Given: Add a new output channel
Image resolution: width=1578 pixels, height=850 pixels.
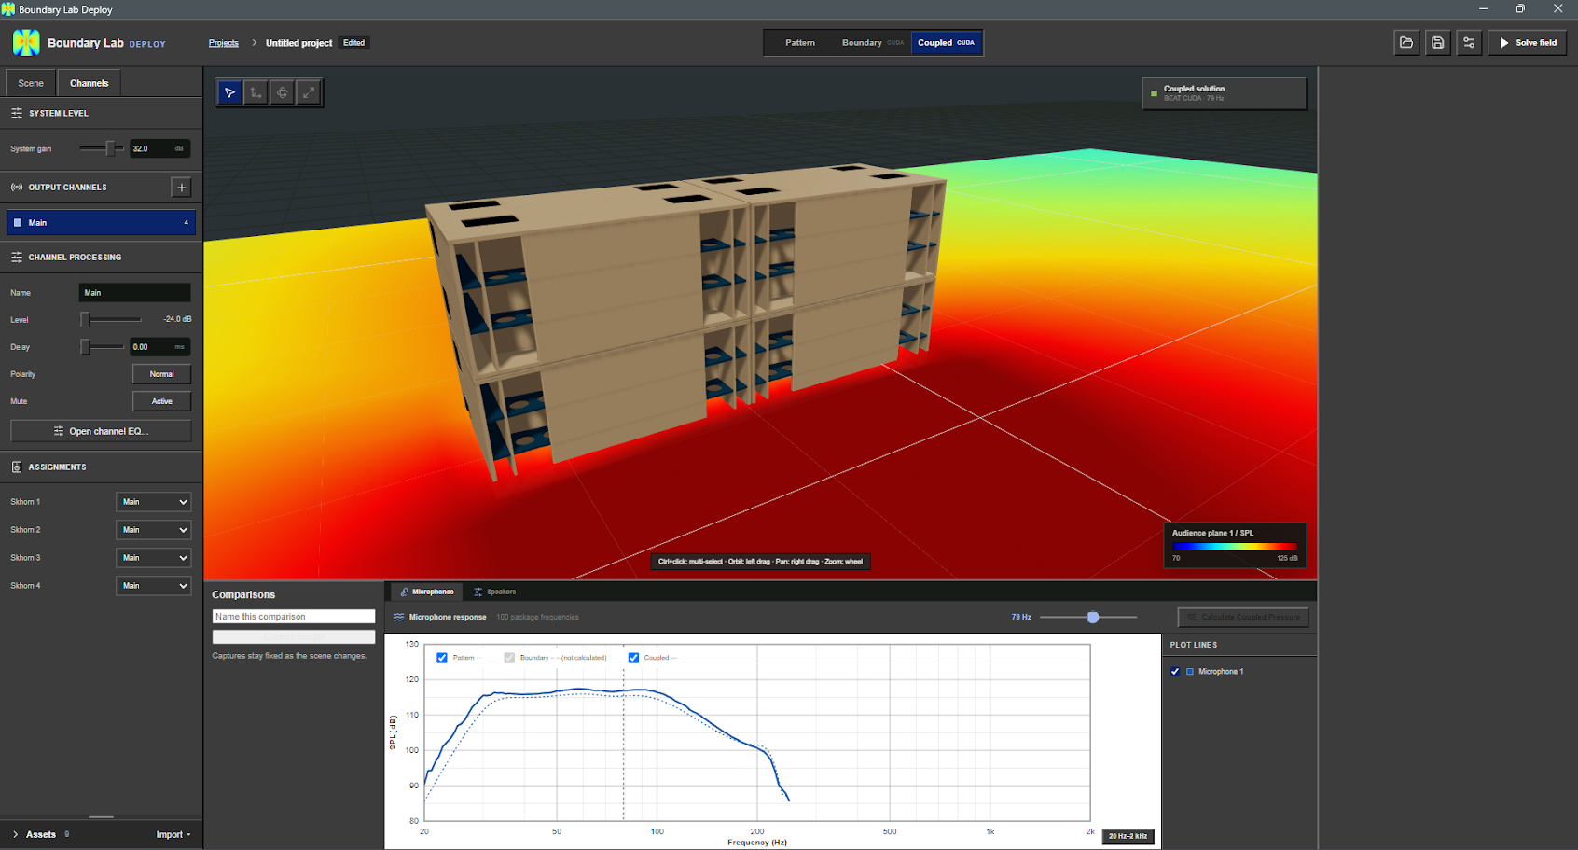Looking at the screenshot, I should [182, 188].
